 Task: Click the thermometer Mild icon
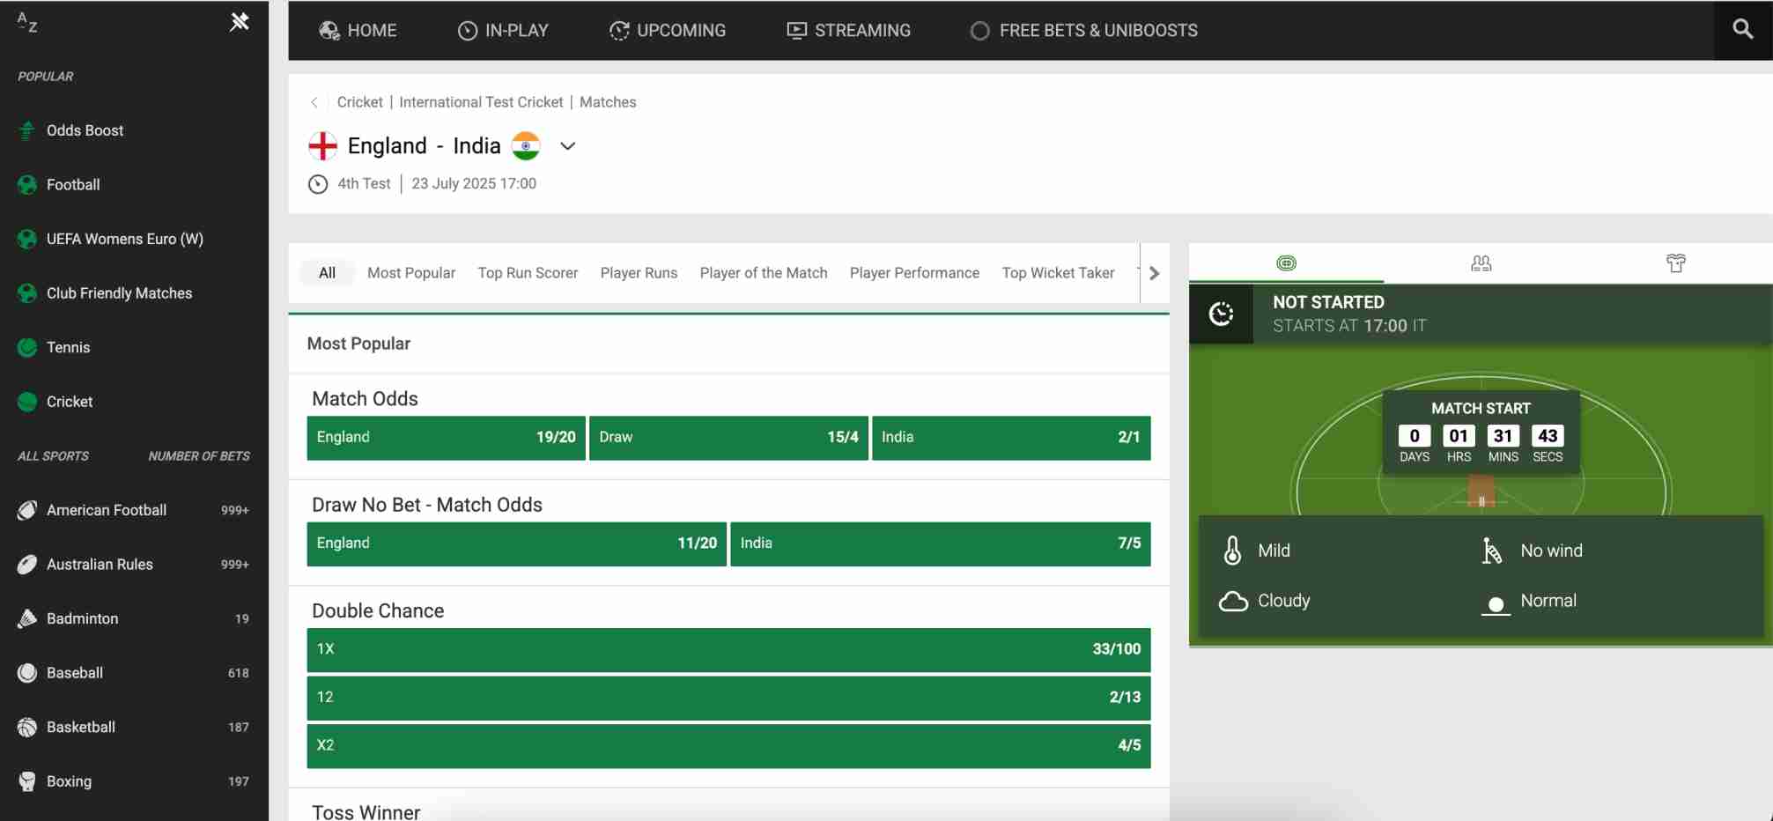pos(1232,551)
